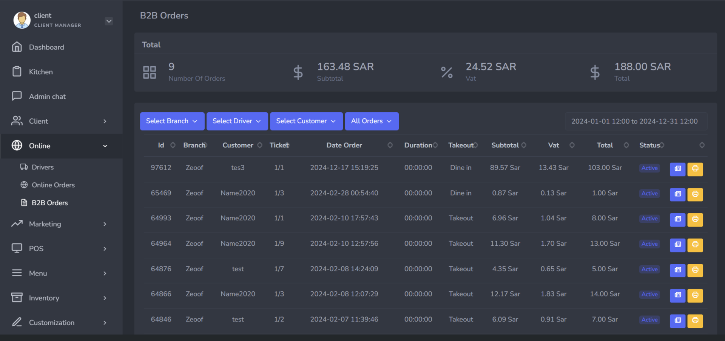Open the Select Branch dropdown
The image size is (725, 341).
click(x=172, y=121)
